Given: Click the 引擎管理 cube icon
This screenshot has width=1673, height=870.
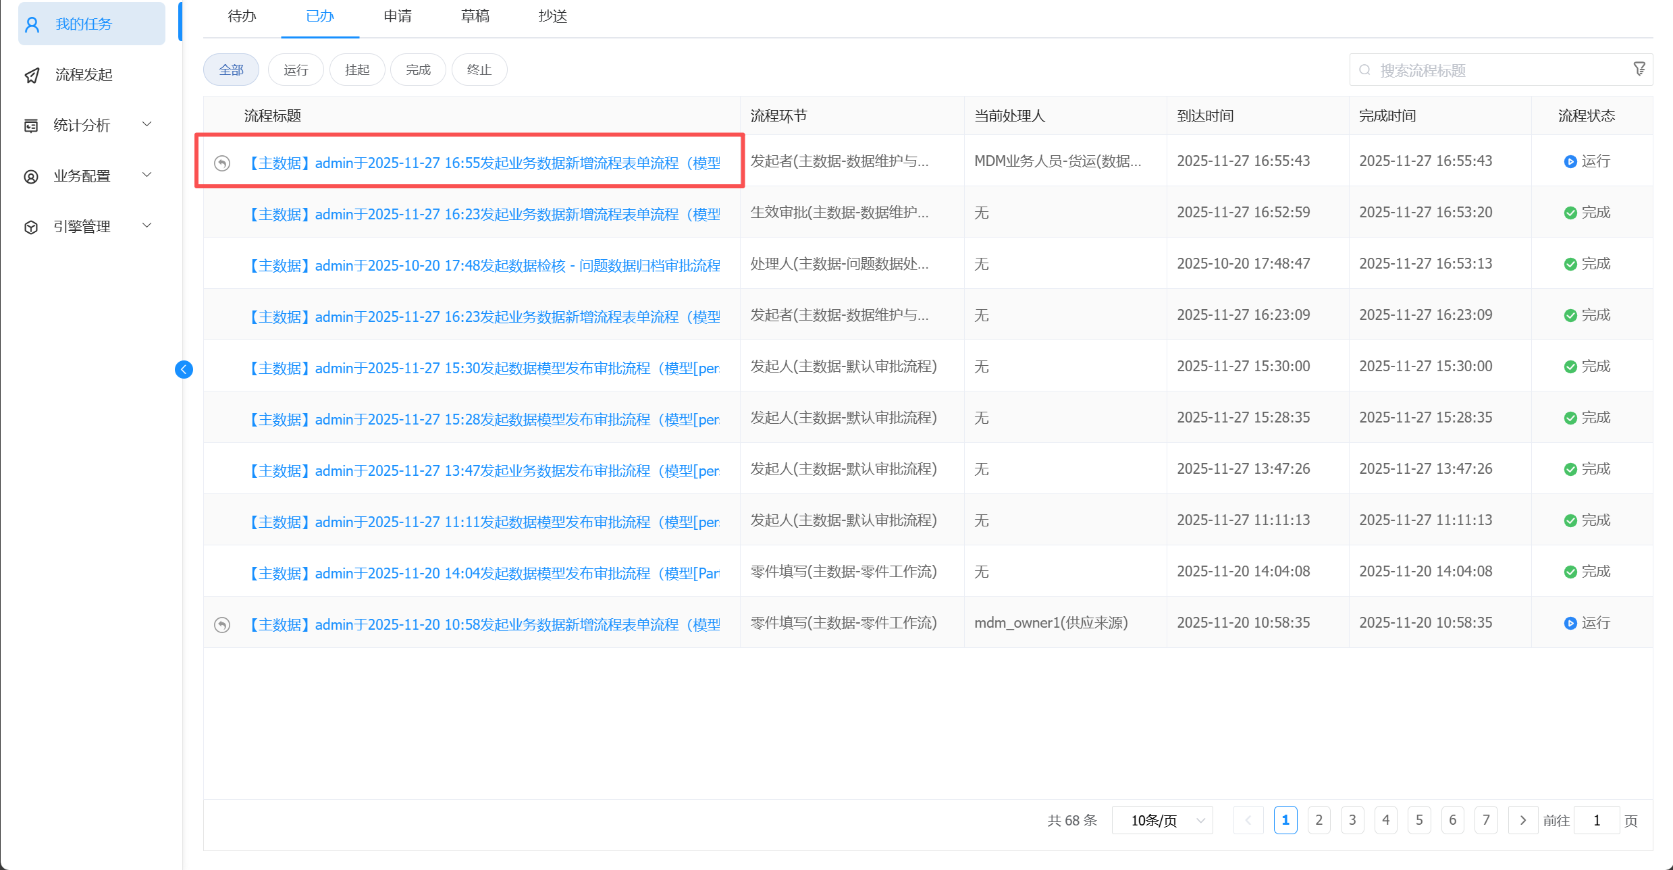Looking at the screenshot, I should [x=31, y=227].
